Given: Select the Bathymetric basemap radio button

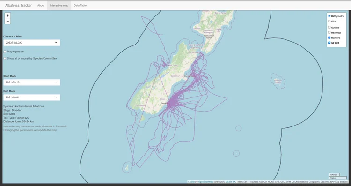Looking at the screenshot, I should point(329,16).
